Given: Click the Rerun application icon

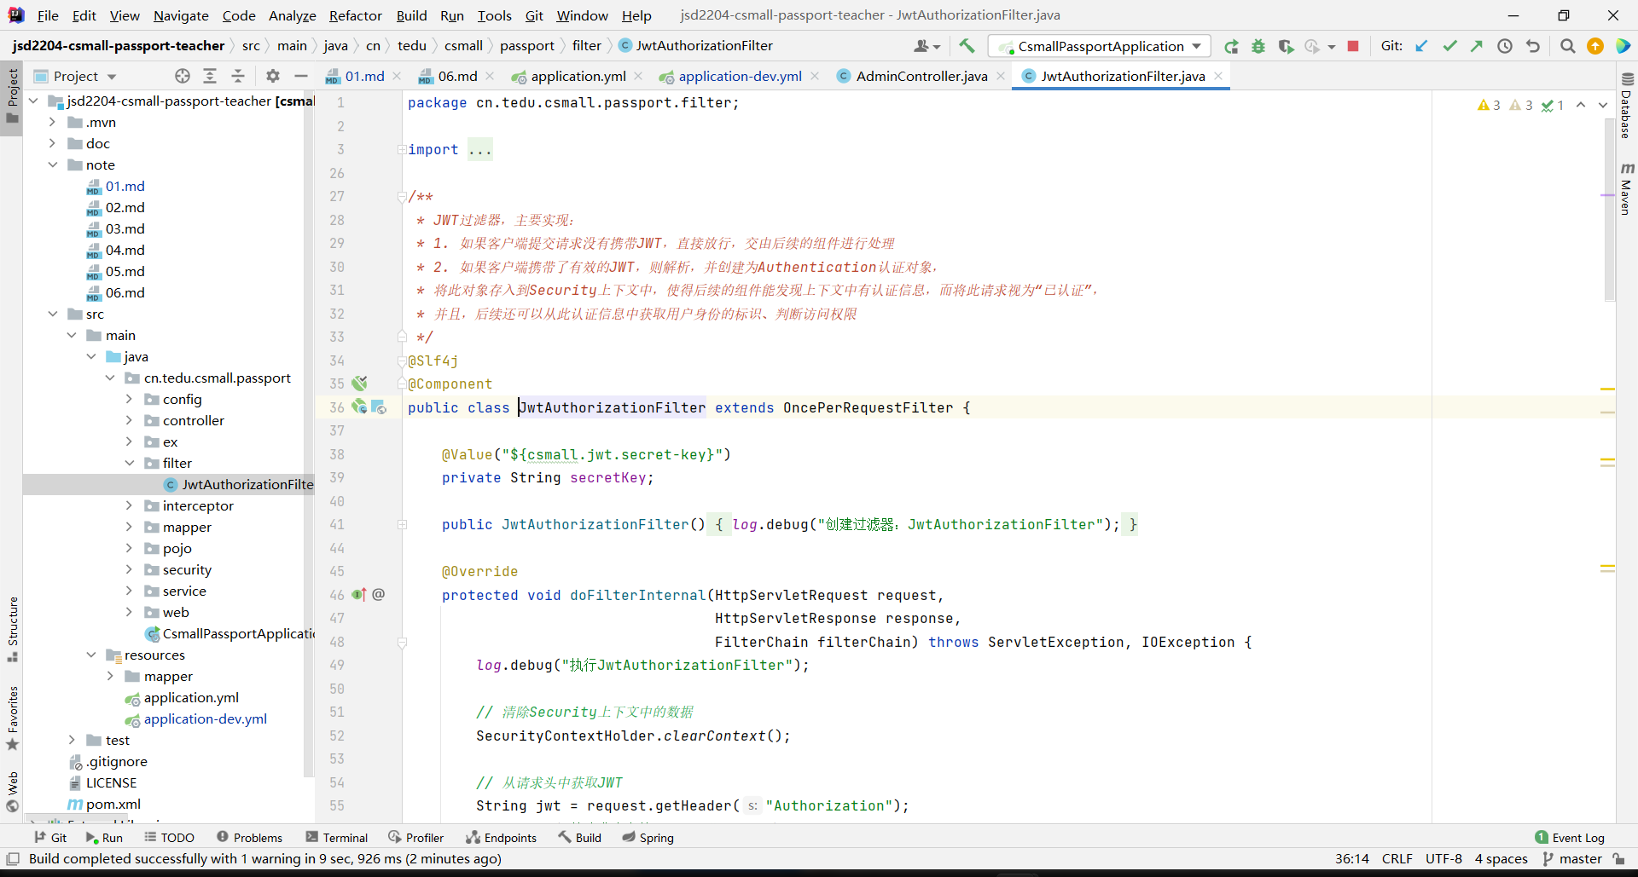Looking at the screenshot, I should pos(1230,46).
